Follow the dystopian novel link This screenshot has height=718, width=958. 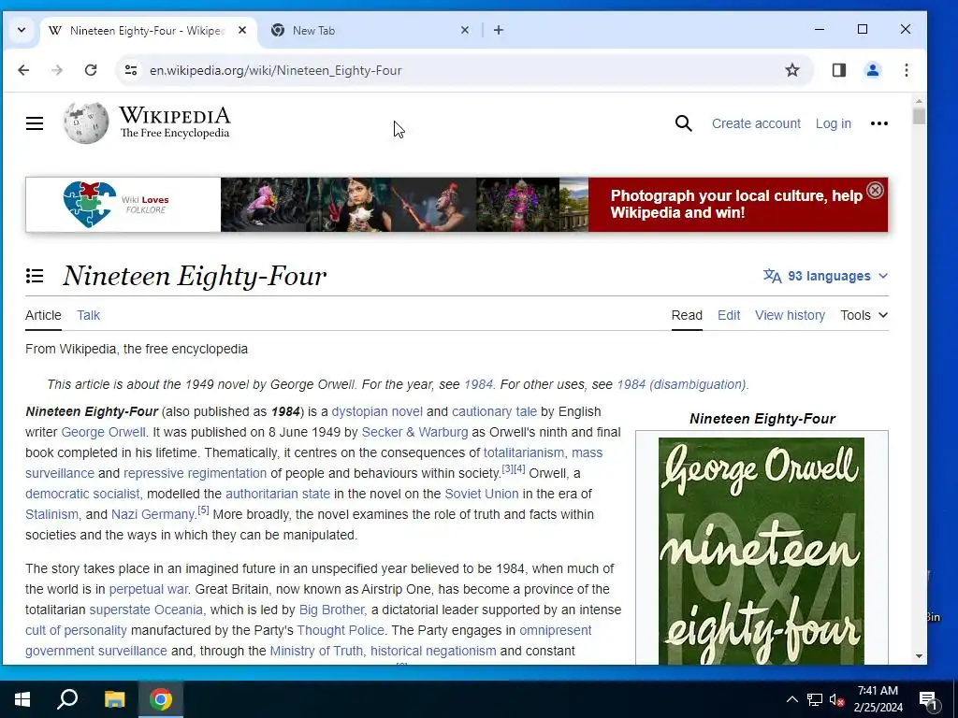pos(377,411)
